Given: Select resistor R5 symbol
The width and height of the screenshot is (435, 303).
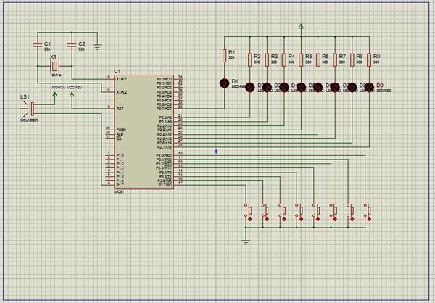Looking at the screenshot, I should point(301,60).
